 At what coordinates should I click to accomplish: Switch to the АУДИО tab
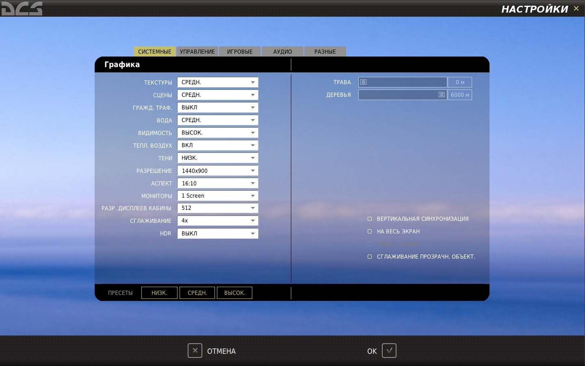coord(282,52)
